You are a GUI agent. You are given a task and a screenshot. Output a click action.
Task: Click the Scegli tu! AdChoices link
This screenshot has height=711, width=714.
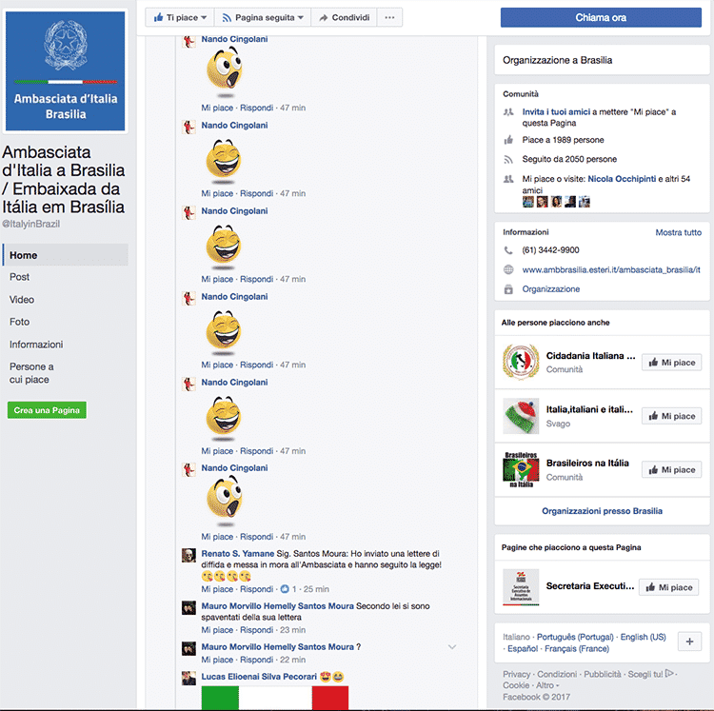pyautogui.click(x=651, y=674)
